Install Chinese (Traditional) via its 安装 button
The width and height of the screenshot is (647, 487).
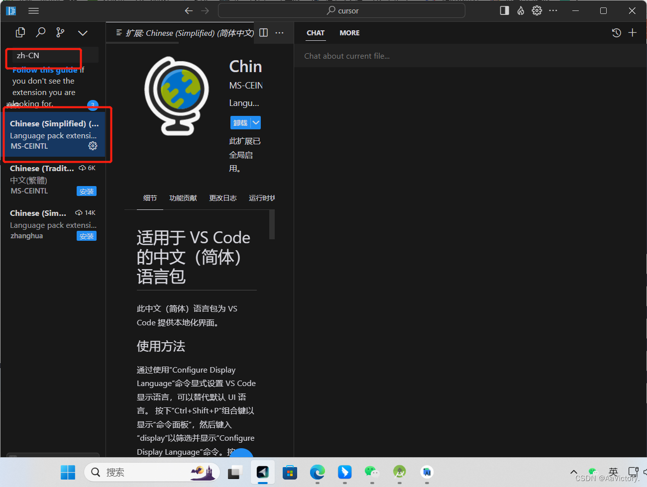(87, 191)
